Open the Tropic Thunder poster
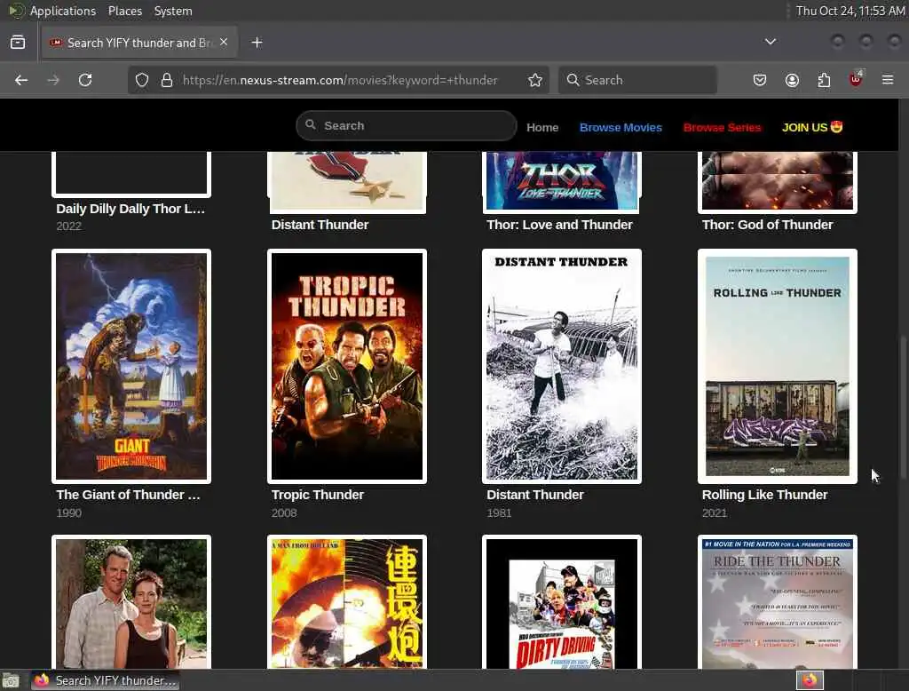Viewport: 909px width, 691px height. (347, 366)
